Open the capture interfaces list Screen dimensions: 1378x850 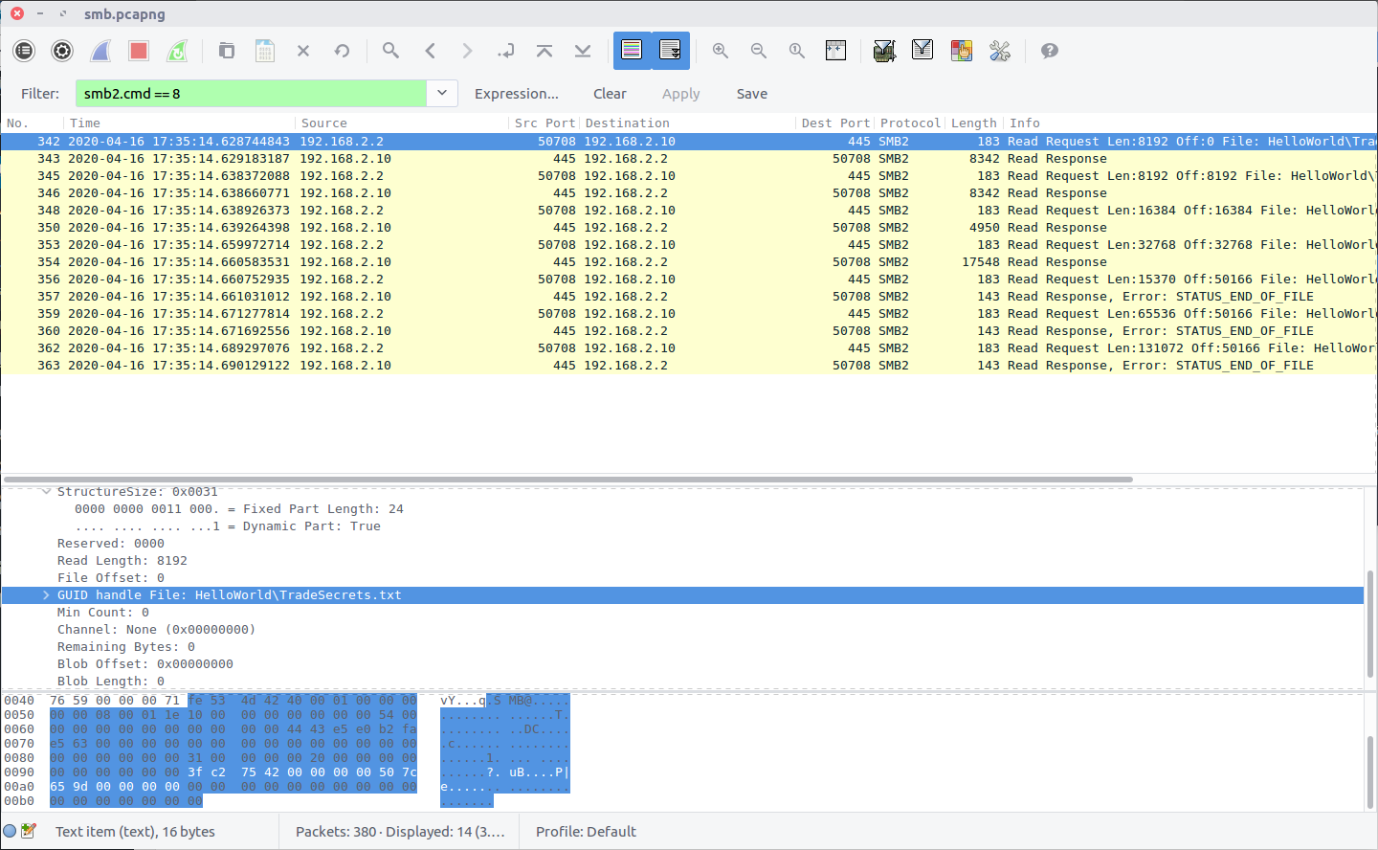coord(24,51)
